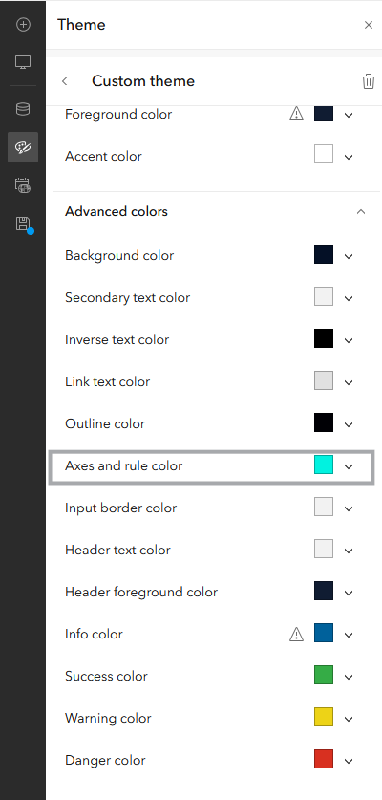Click the Info color warning triangle
Image resolution: width=382 pixels, height=800 pixels.
pyautogui.click(x=296, y=635)
